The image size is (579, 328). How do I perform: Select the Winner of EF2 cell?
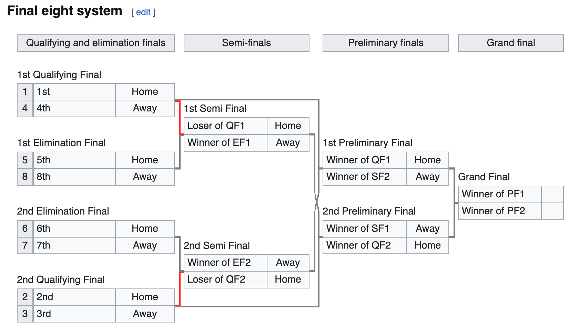click(x=225, y=263)
